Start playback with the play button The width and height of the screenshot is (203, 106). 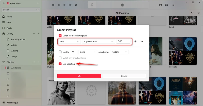[64, 5]
